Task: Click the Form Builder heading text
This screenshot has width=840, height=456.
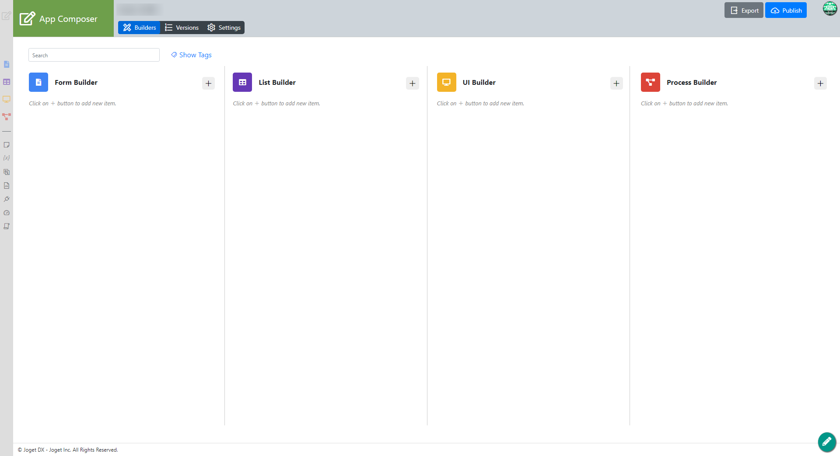Action: (x=76, y=82)
